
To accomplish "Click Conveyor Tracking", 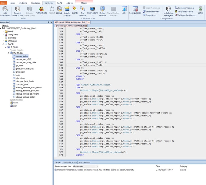I will [184, 8].
